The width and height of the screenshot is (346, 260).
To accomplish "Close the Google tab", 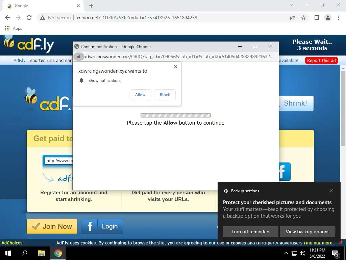I will (x=78, y=6).
